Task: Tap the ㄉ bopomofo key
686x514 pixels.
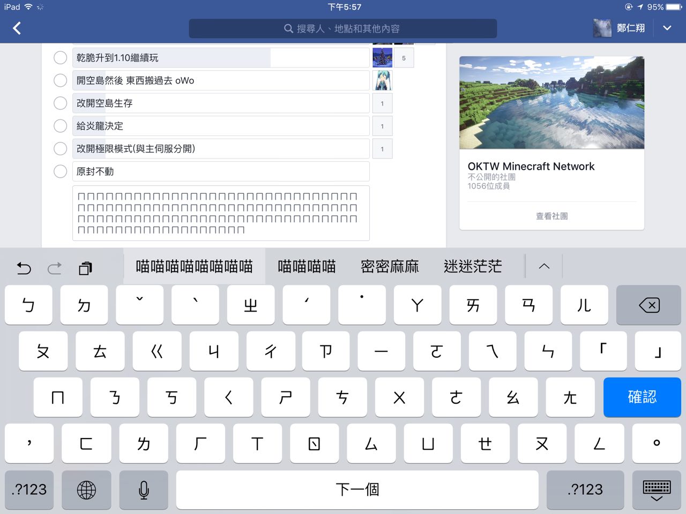Action: pos(84,305)
